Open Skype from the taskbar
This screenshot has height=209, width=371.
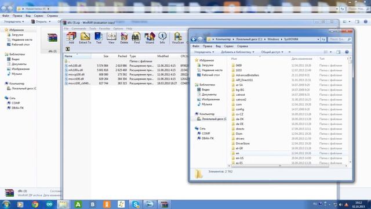coord(136,204)
